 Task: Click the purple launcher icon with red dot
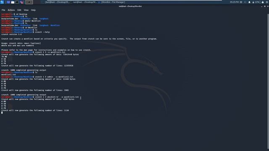pos(21,2)
